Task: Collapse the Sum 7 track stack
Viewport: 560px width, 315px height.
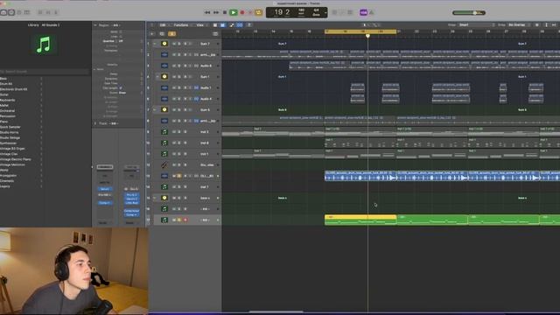Action: (x=155, y=44)
